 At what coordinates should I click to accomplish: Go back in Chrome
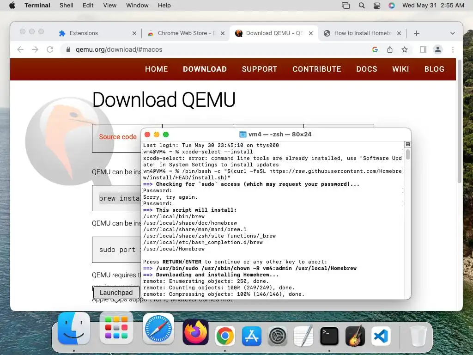coord(20,49)
